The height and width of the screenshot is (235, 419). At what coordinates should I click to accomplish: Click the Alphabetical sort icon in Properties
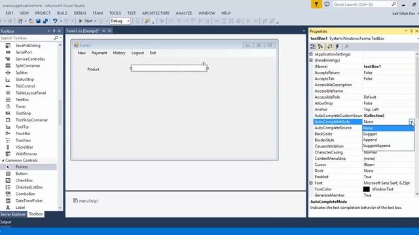click(321, 46)
